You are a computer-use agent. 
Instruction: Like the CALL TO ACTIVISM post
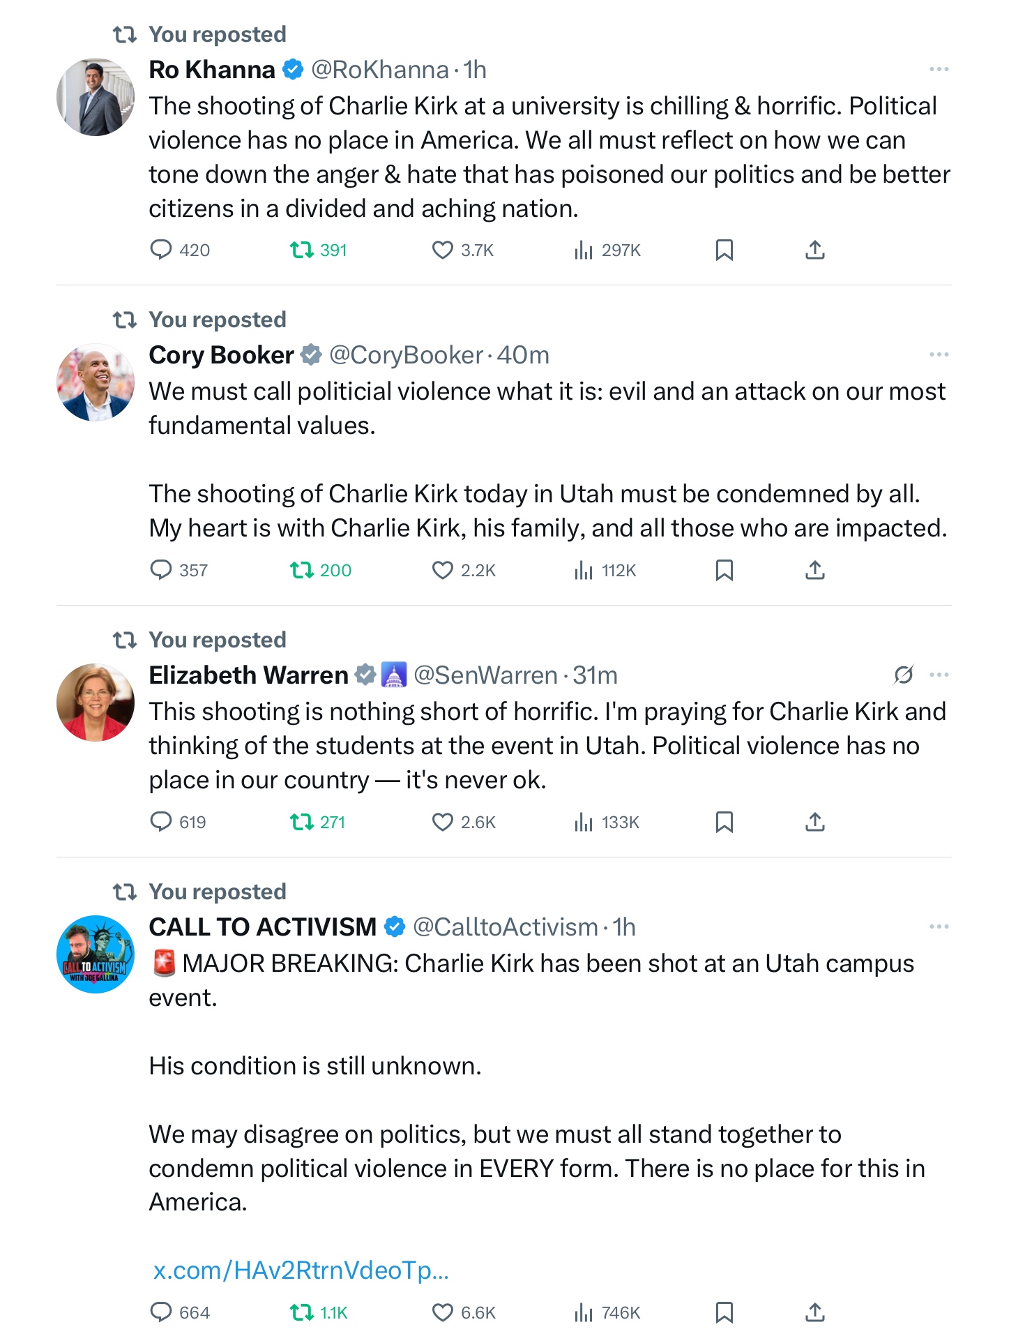tap(442, 1312)
